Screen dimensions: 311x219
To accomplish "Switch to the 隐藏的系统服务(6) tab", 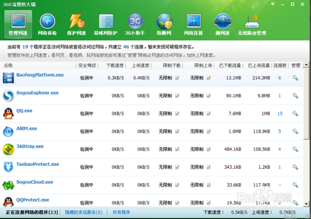I will pos(83,212).
